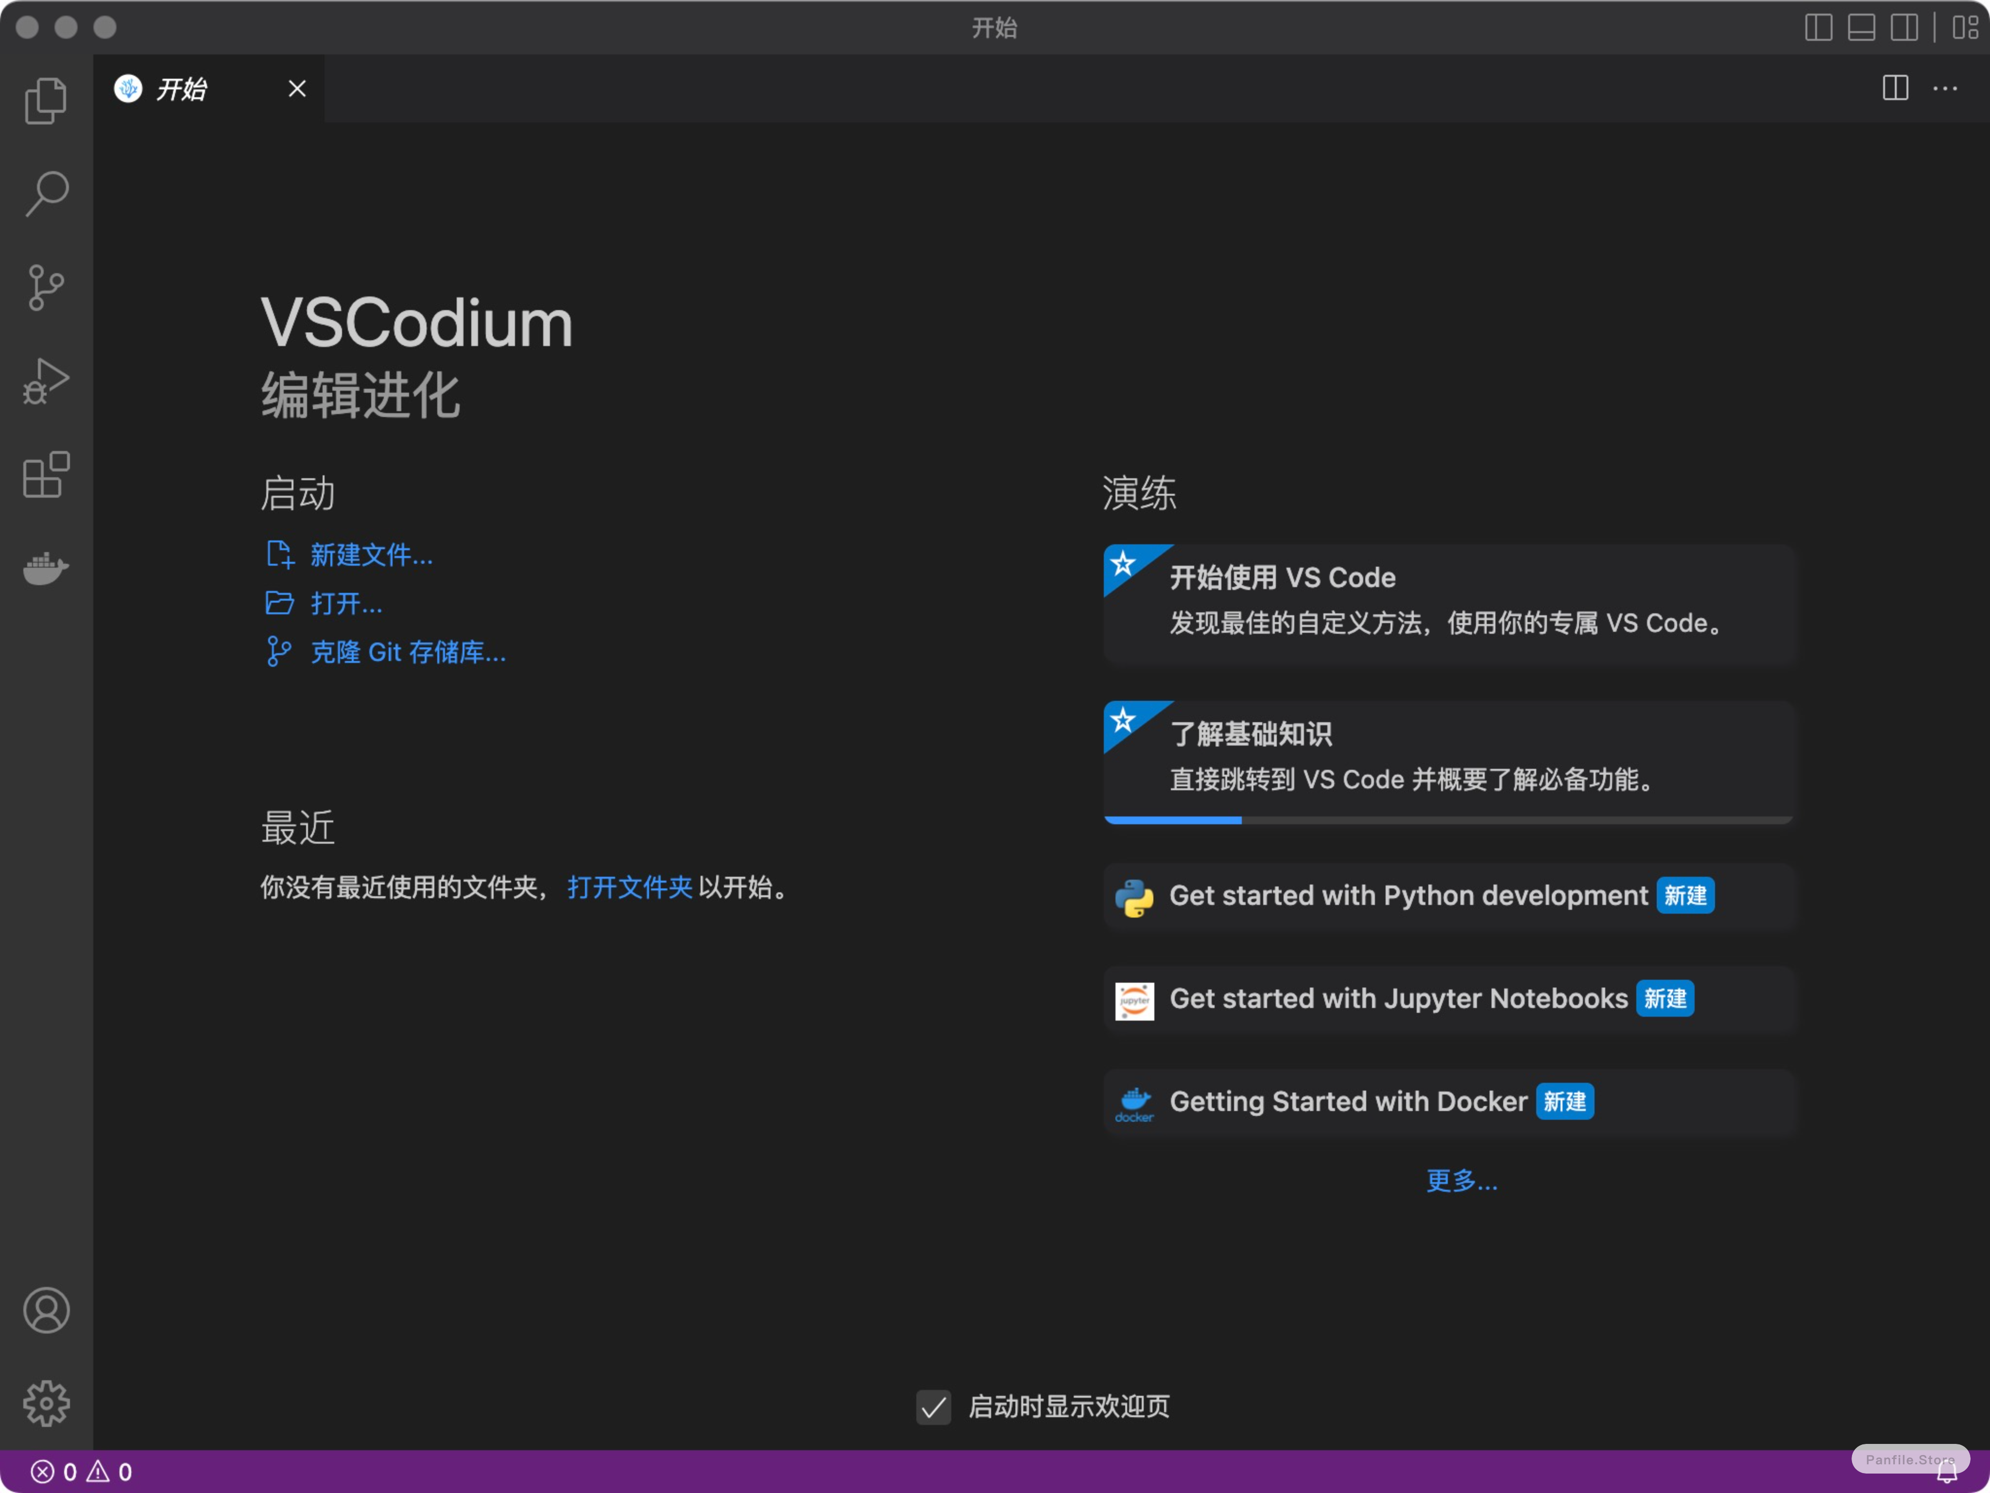The image size is (1990, 1493).
Task: Select the 开始 editor tab
Action: (209, 88)
